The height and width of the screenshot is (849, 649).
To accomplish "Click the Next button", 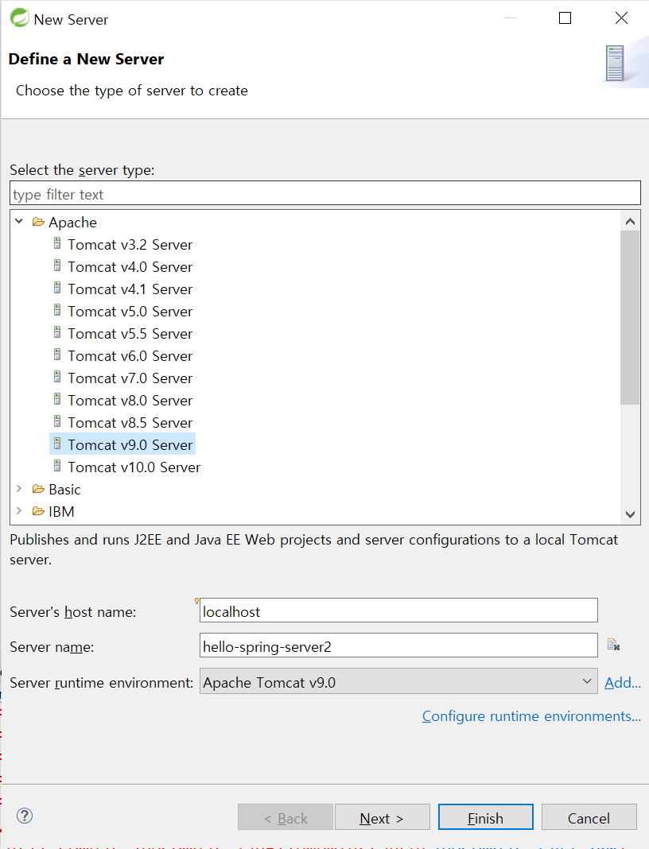I will coord(382,817).
